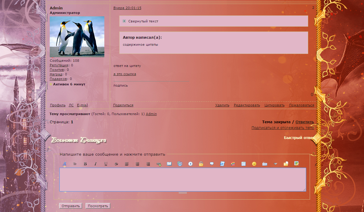Screen dimensions: 364x212
Task: Open the Цитировать link on post
Action: [274, 105]
